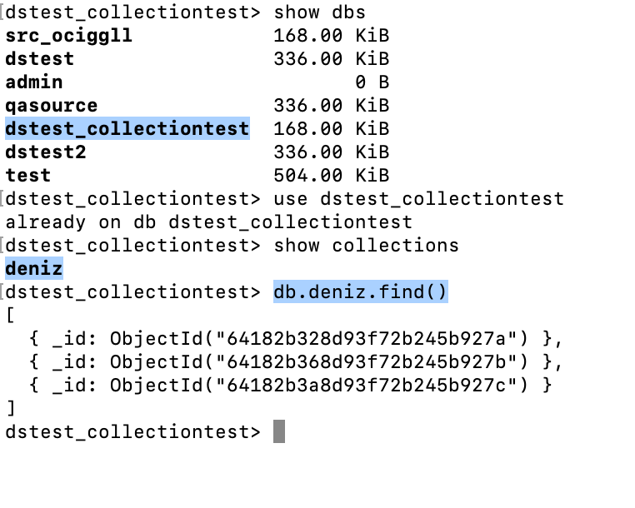Click the dstest2 database name
635x508 pixels.
(45, 152)
